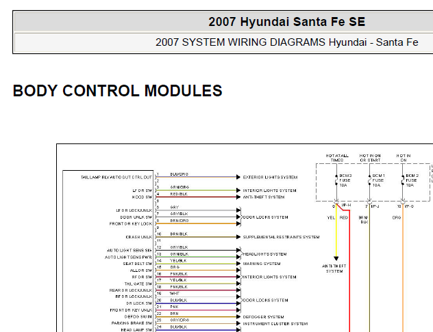
Task: Click the 'FRONT DR KEY LOCK' label
Action: tap(131, 224)
